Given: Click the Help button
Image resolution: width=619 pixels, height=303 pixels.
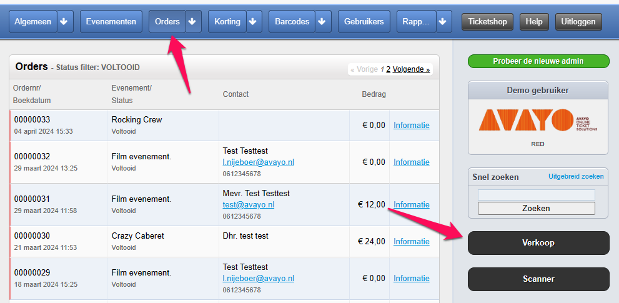Looking at the screenshot, I should [x=534, y=22].
